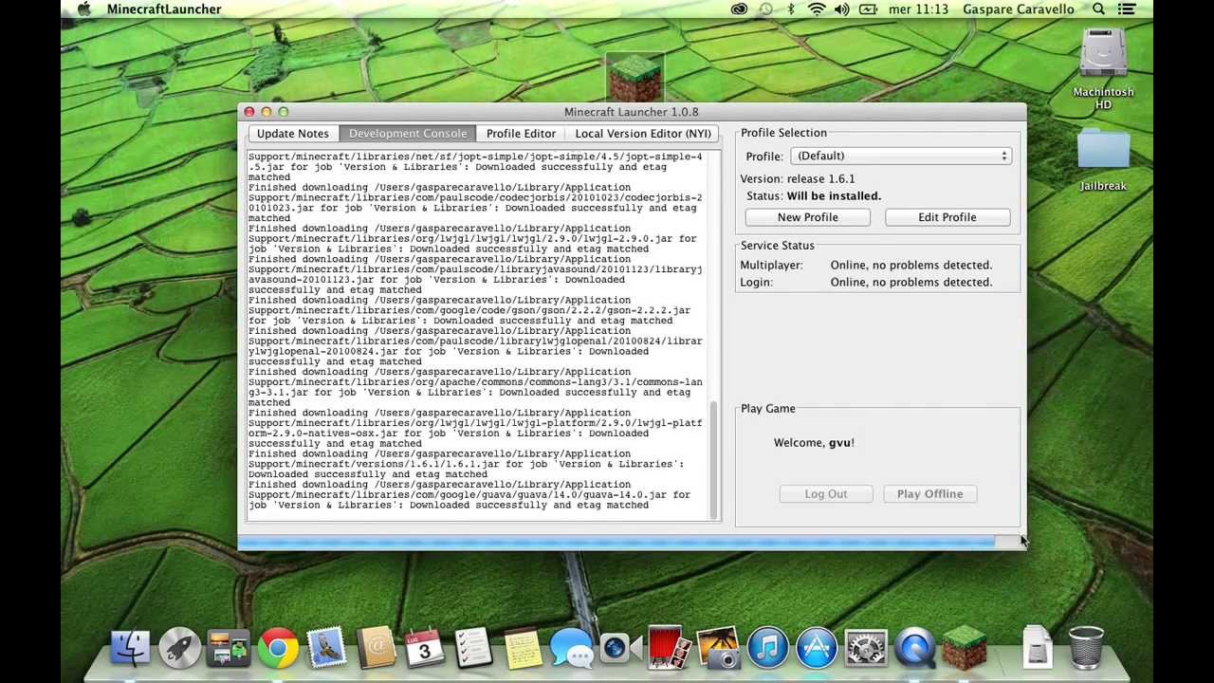Open Calendar icon in the Dock
1214x683 pixels.
(425, 648)
